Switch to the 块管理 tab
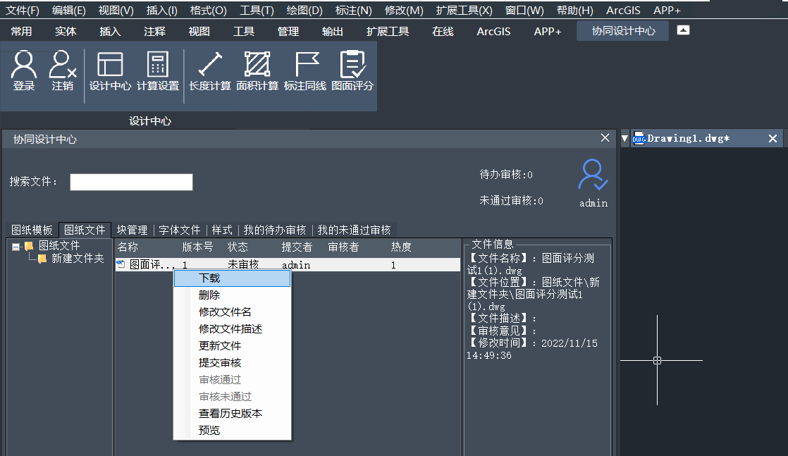The height and width of the screenshot is (456, 788). (133, 230)
